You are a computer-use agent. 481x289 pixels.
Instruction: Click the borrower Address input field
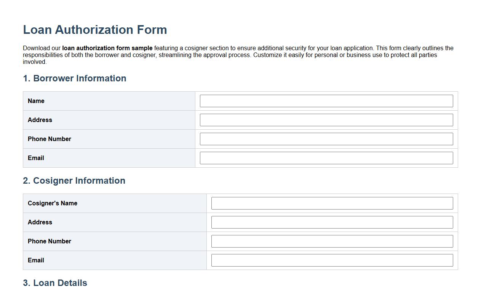(326, 120)
